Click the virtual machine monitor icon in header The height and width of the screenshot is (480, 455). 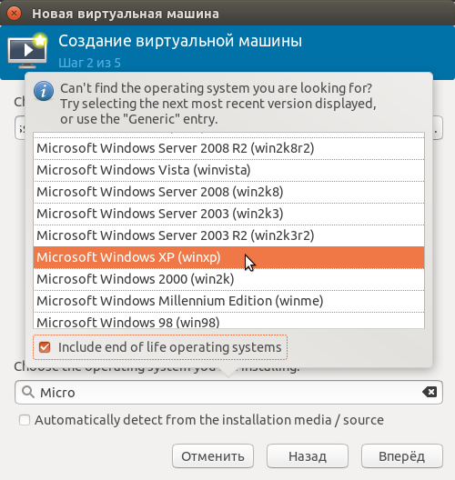27,51
